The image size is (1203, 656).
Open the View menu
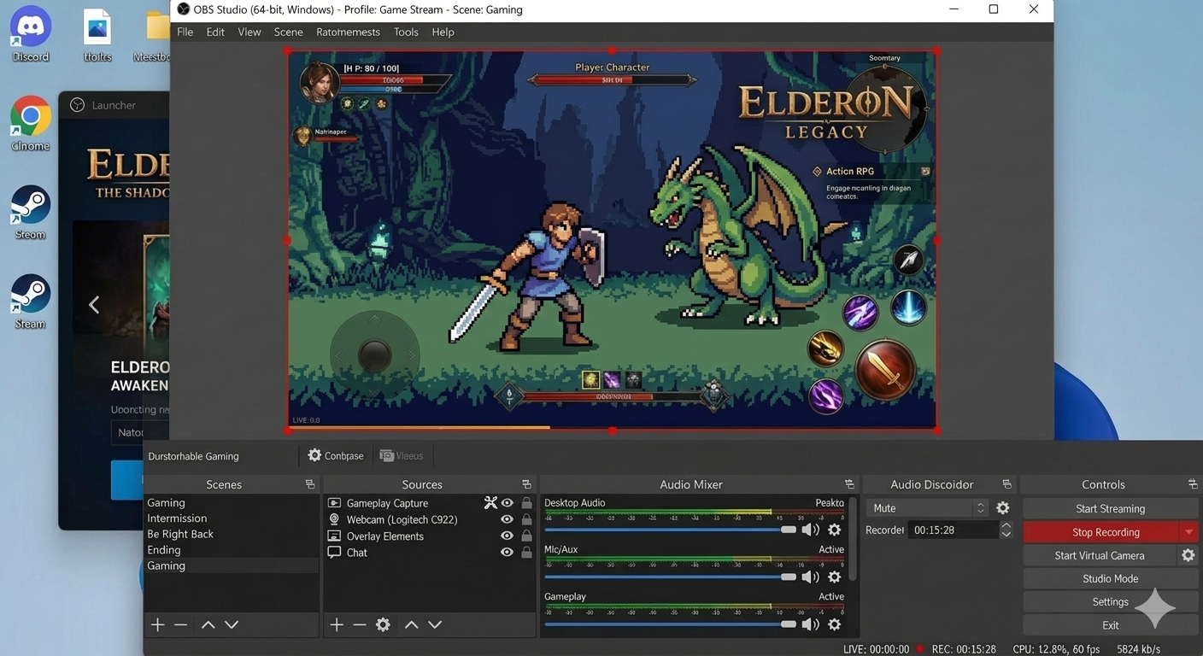pos(249,32)
